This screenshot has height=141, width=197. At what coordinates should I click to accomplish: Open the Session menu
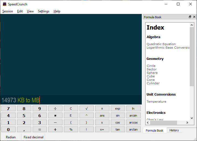tap(8, 11)
